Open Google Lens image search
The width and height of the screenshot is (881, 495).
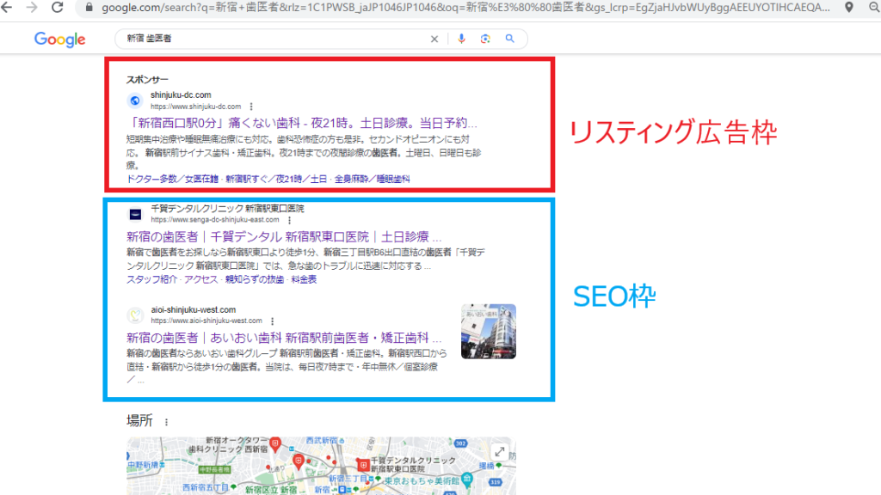485,39
